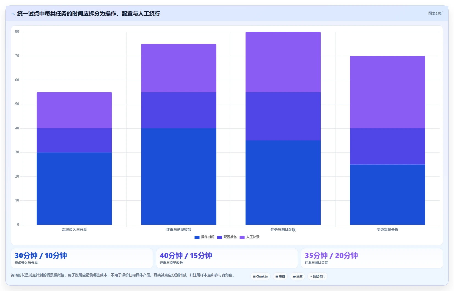The height and width of the screenshot is (291, 454).
Task: Click the 图表分析 label in the header
Action: pos(435,13)
